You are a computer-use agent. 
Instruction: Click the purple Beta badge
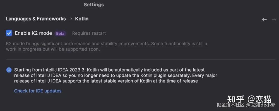[60, 34]
